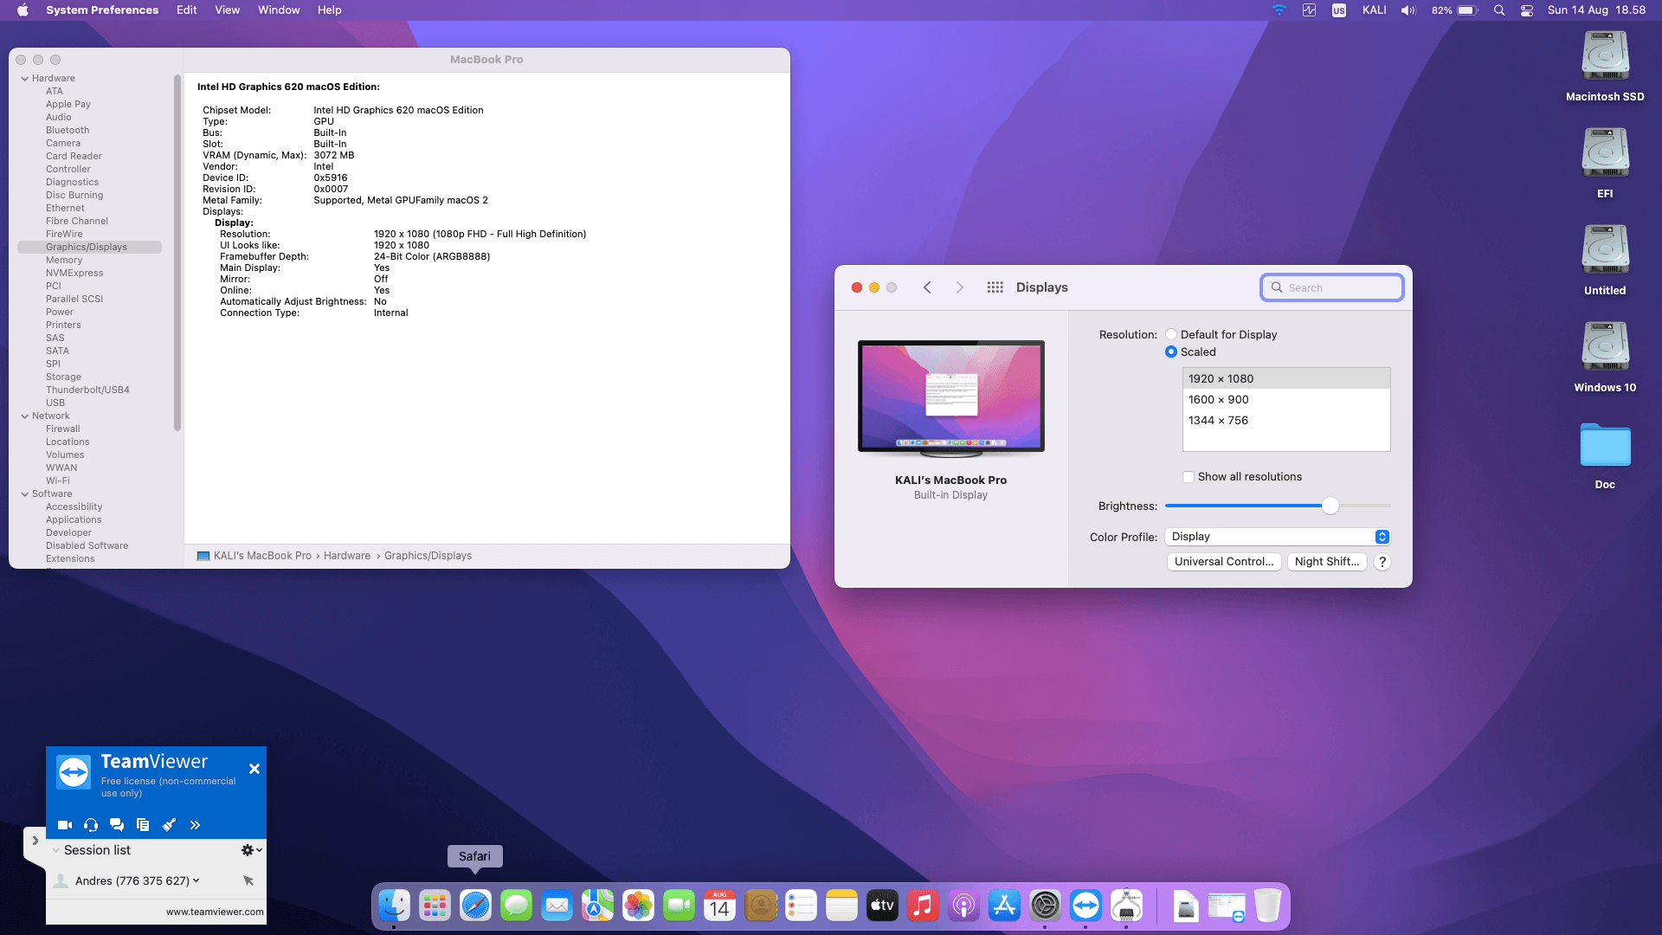Open the grid show-all preferences icon

click(995, 287)
